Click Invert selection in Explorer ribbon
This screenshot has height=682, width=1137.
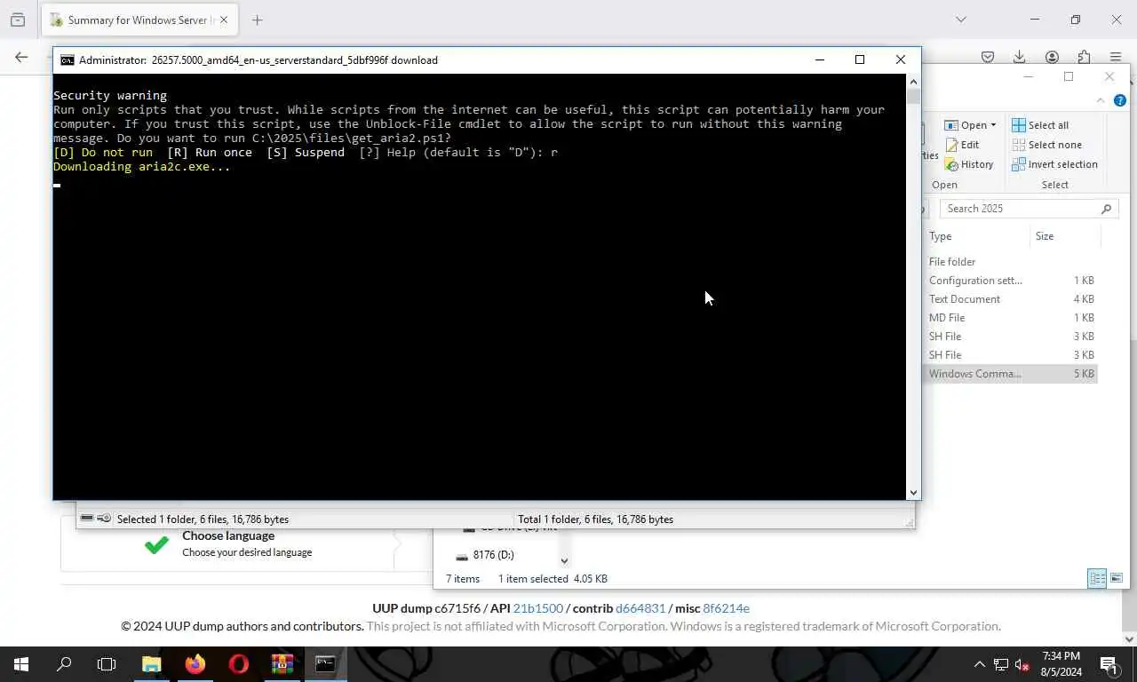coord(1054,164)
